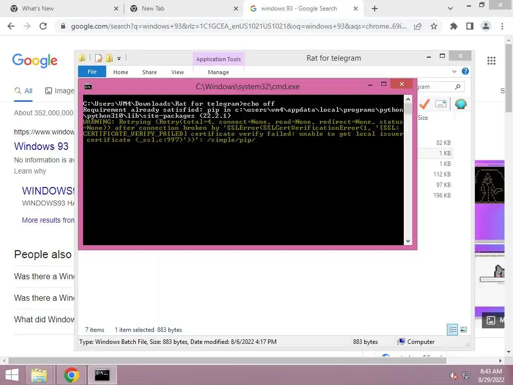Open the Windows 93 search result link

(x=41, y=146)
